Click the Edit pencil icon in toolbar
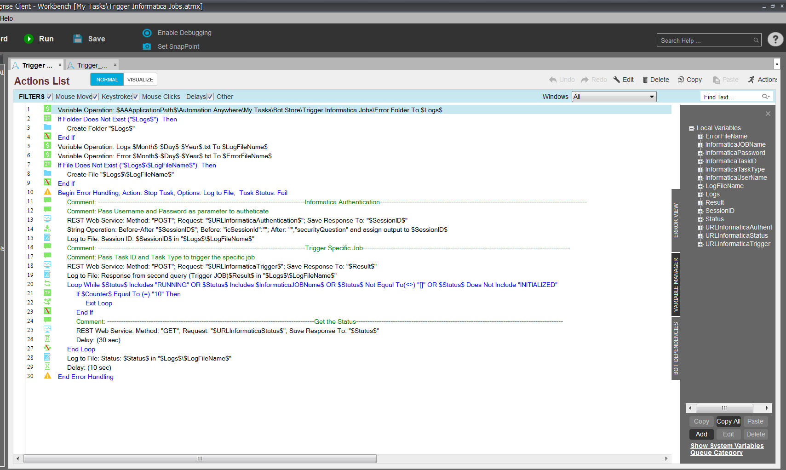This screenshot has width=786, height=470. pos(617,80)
